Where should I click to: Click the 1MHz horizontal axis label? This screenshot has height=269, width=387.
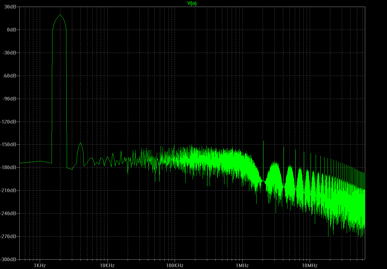pos(242,265)
